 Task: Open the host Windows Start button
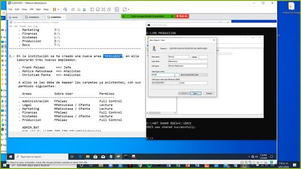pos(5,165)
